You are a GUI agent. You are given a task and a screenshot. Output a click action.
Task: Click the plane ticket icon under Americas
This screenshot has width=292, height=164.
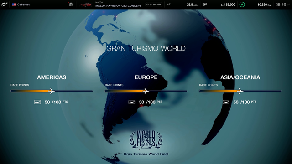37,102
